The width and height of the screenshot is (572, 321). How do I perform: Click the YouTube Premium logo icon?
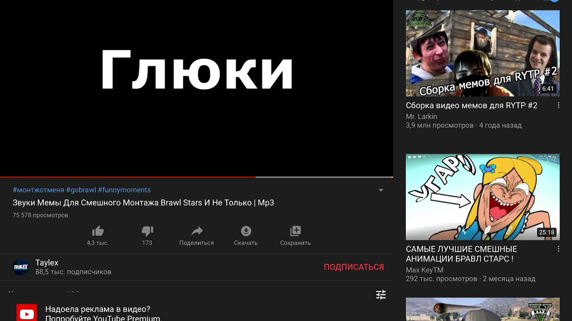(x=26, y=313)
